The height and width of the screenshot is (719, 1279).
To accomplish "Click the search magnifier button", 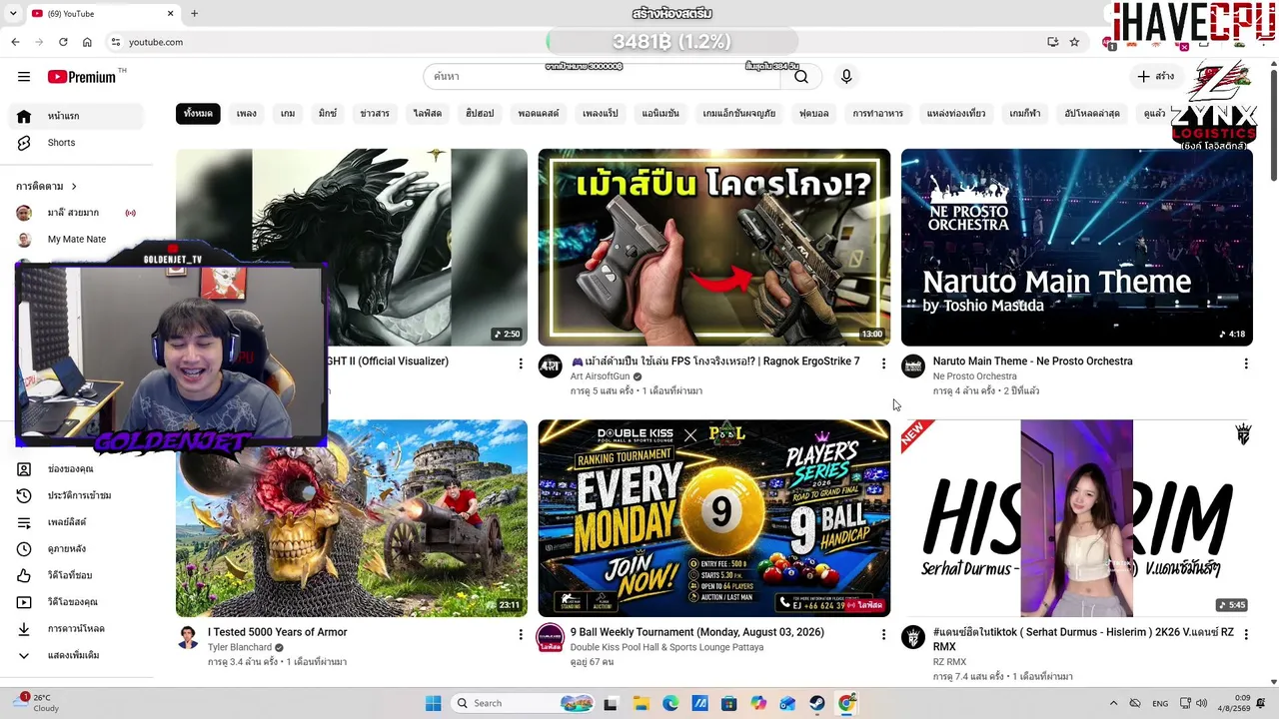I will click(x=801, y=77).
